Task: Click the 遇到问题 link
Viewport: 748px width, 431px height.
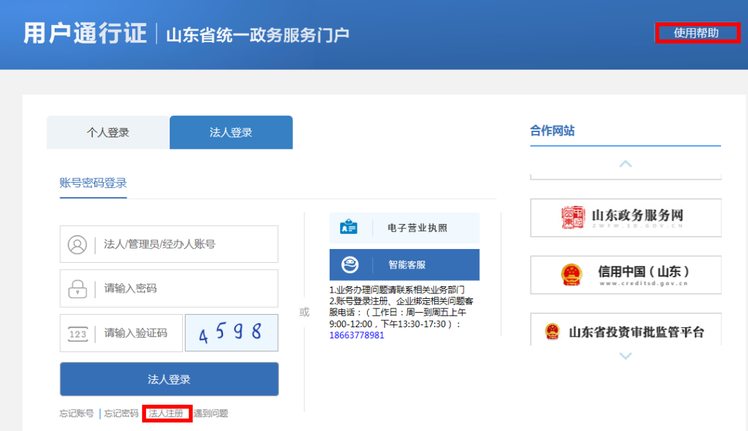Action: [211, 414]
